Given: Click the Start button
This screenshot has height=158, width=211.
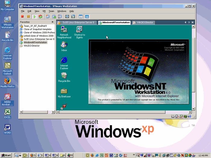Looking at the screenshot, I should click(6, 156).
